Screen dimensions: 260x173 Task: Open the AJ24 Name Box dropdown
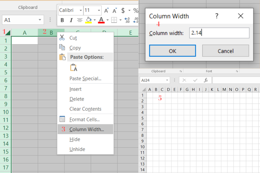(167, 80)
